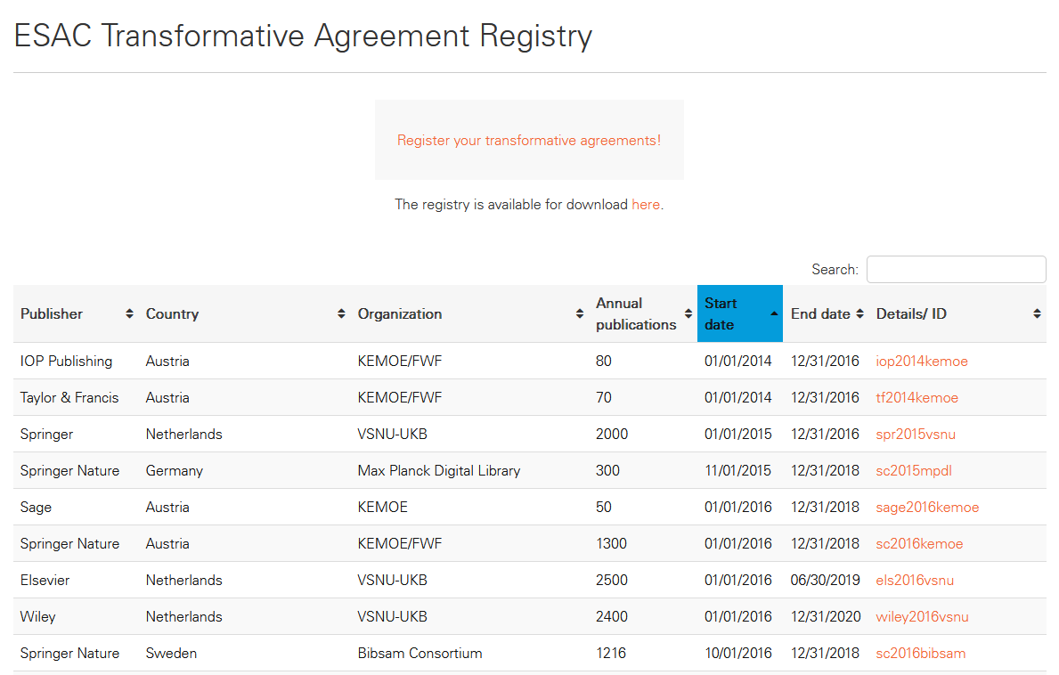The image size is (1059, 675).
Task: Toggle the Start date sort arrow
Action: 774,313
